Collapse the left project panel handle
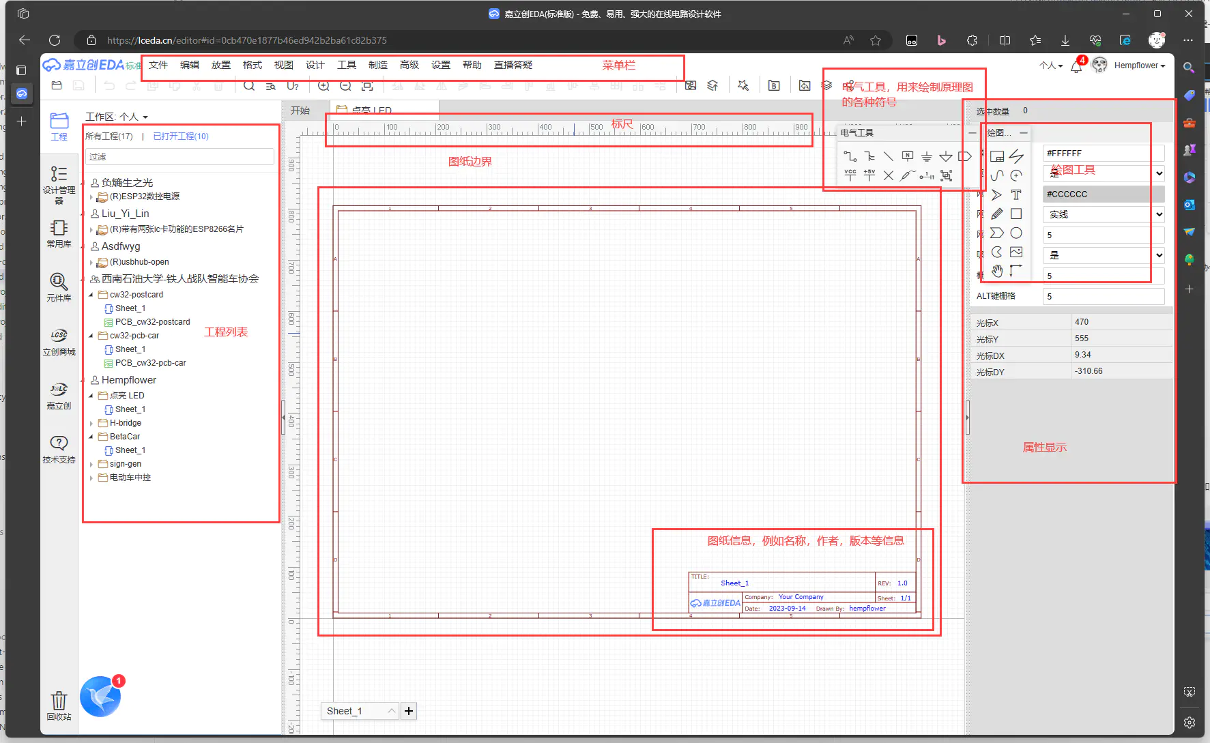The height and width of the screenshot is (743, 1210). [283, 418]
